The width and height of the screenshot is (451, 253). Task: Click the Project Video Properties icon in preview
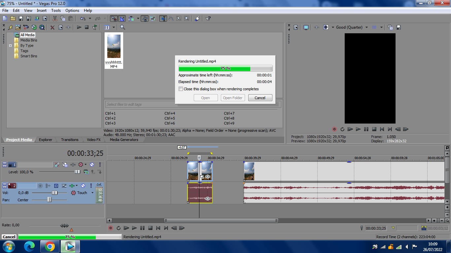click(x=296, y=27)
